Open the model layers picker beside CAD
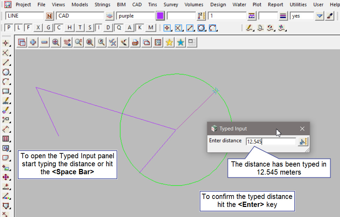The height and width of the screenshot is (217, 340). (110, 16)
